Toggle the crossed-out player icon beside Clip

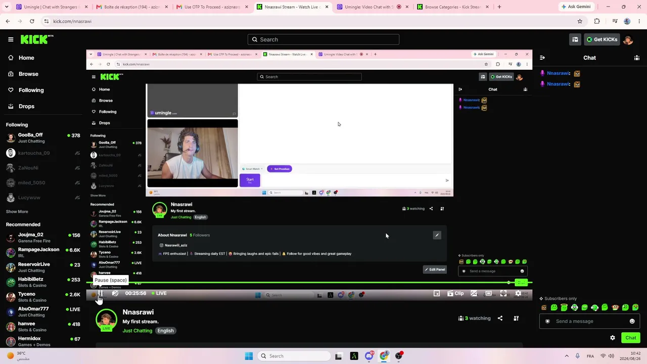click(474, 293)
